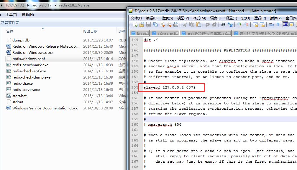297x170 pixels.
Task: Open the 插件(P) menu
Action: [276, 18]
